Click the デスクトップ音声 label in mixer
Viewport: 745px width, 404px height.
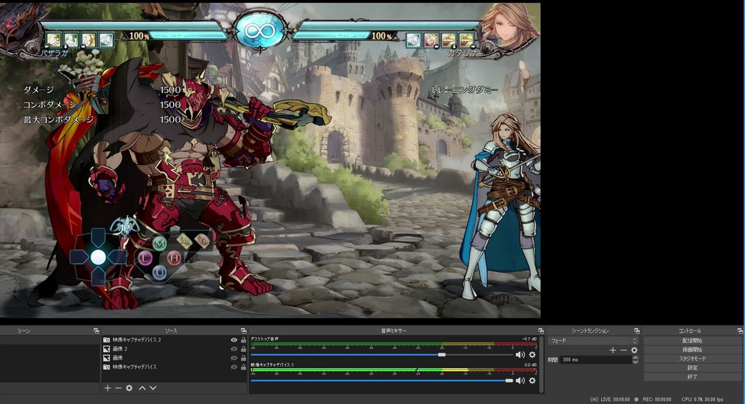click(264, 339)
